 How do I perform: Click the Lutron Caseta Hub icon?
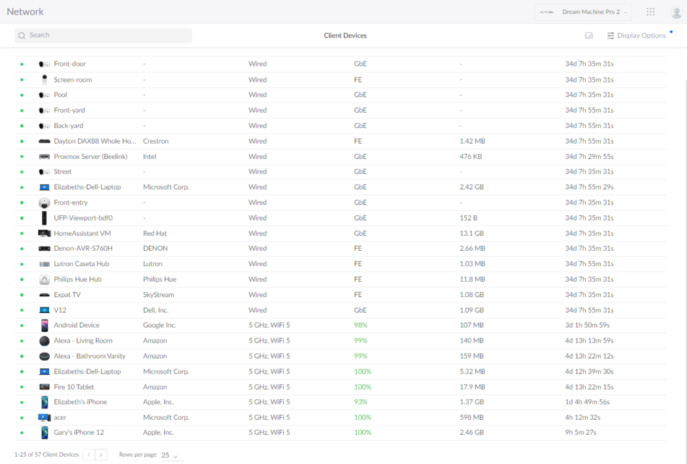[44, 264]
